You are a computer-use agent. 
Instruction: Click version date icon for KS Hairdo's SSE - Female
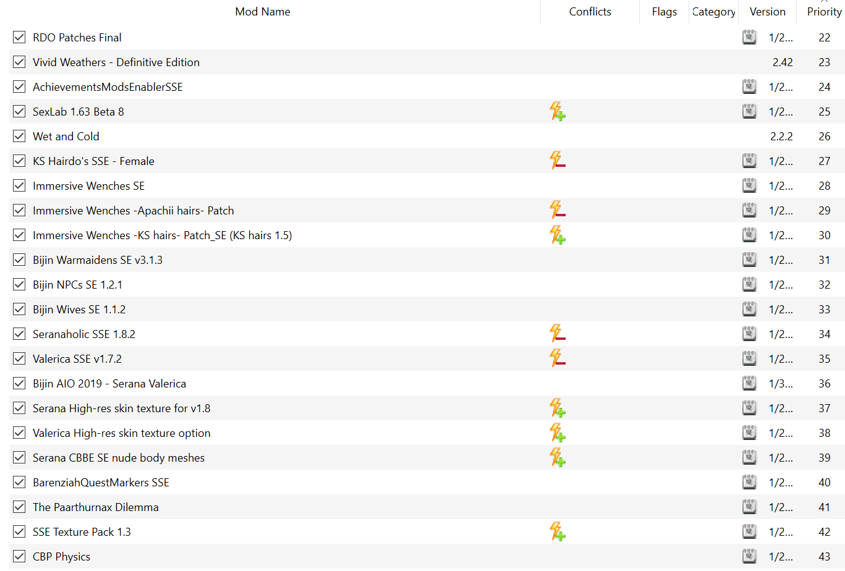click(x=749, y=161)
